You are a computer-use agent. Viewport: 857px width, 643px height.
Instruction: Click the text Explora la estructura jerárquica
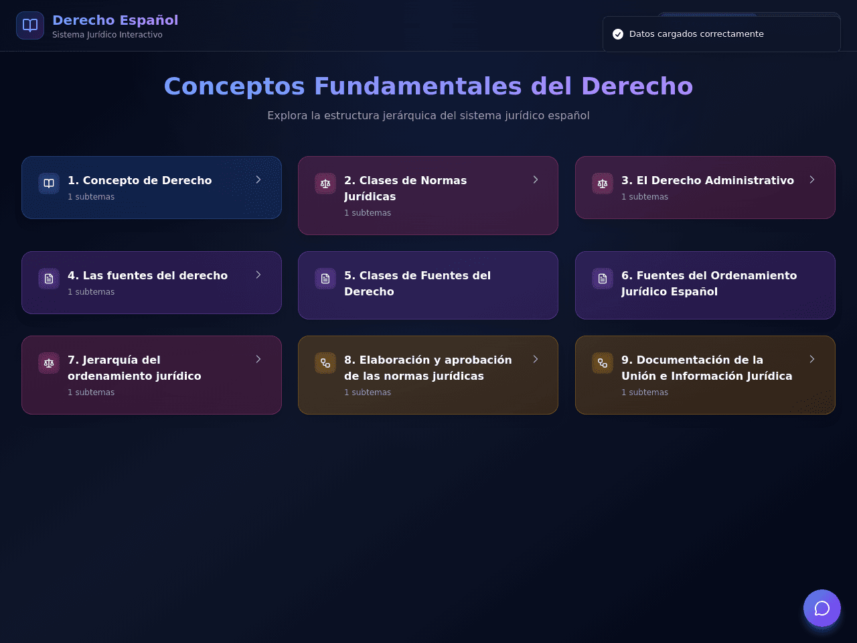428,115
